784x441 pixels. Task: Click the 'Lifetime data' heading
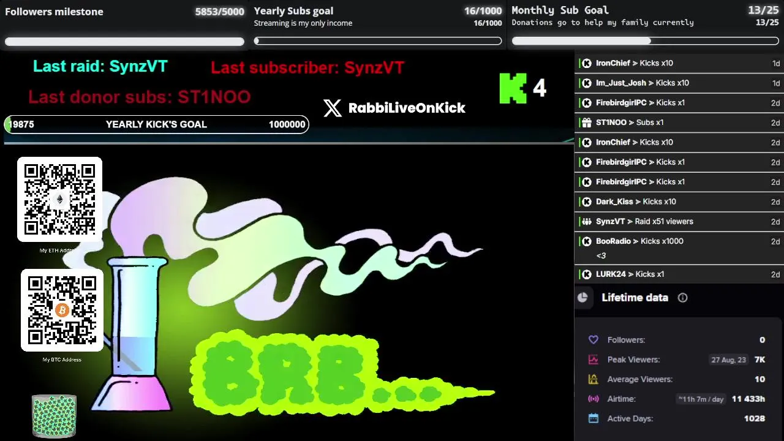click(635, 298)
